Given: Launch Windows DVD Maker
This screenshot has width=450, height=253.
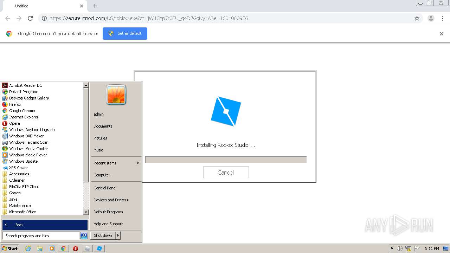Looking at the screenshot, I should (23, 136).
